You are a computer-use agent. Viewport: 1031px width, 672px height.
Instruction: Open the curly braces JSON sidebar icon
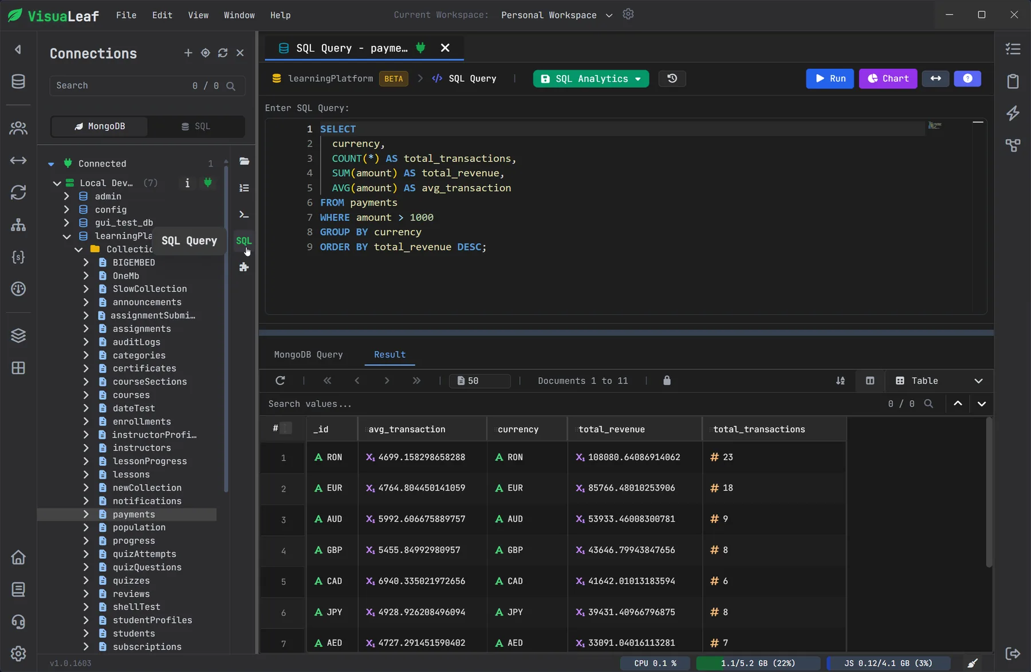click(x=18, y=257)
